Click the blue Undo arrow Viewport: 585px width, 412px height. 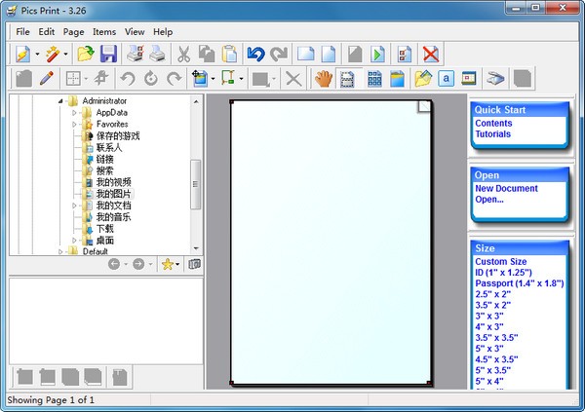pos(255,54)
